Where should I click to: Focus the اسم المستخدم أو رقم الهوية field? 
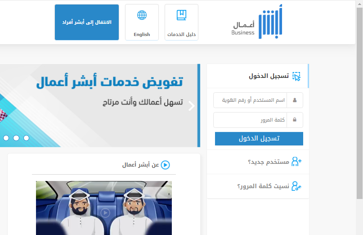click(254, 100)
